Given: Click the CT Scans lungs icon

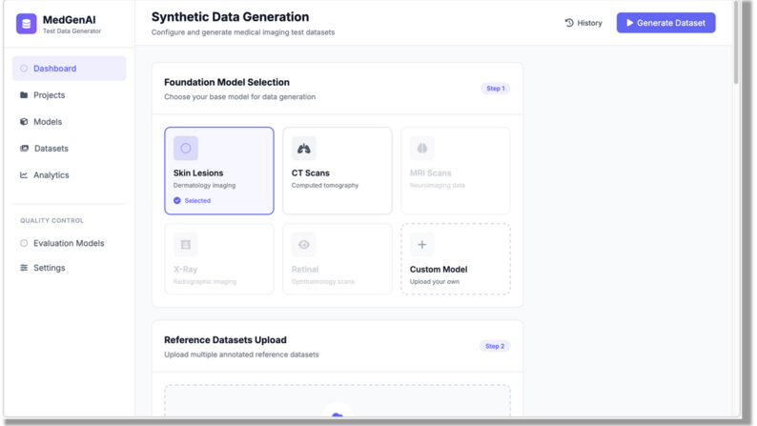Looking at the screenshot, I should click(303, 149).
